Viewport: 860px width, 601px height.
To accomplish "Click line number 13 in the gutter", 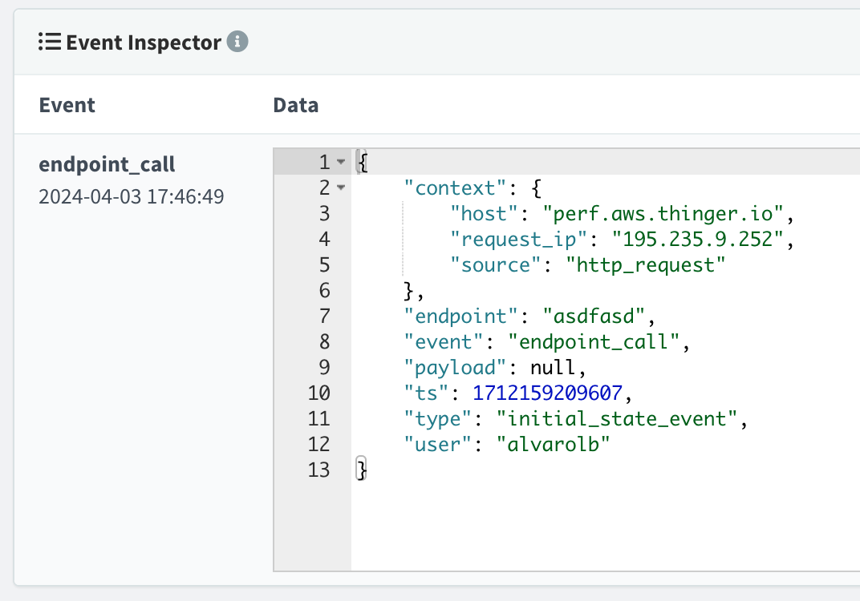I will pos(318,470).
